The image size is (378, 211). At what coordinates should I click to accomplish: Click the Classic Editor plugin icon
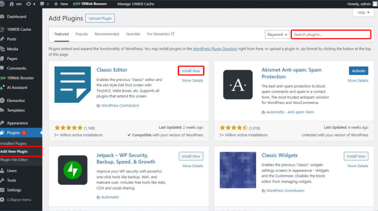tap(73, 84)
